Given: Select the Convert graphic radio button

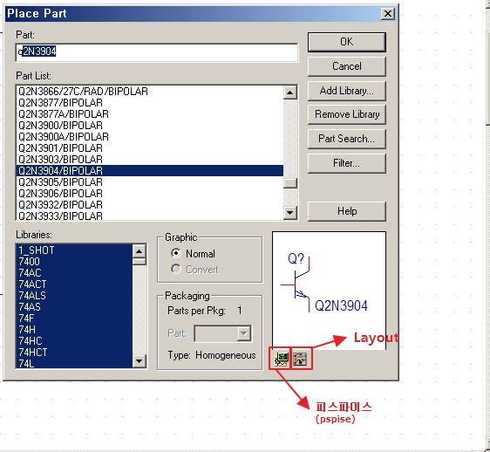Looking at the screenshot, I should (176, 269).
